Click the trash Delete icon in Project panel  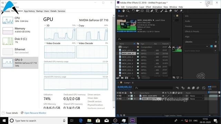click(x=139, y=78)
